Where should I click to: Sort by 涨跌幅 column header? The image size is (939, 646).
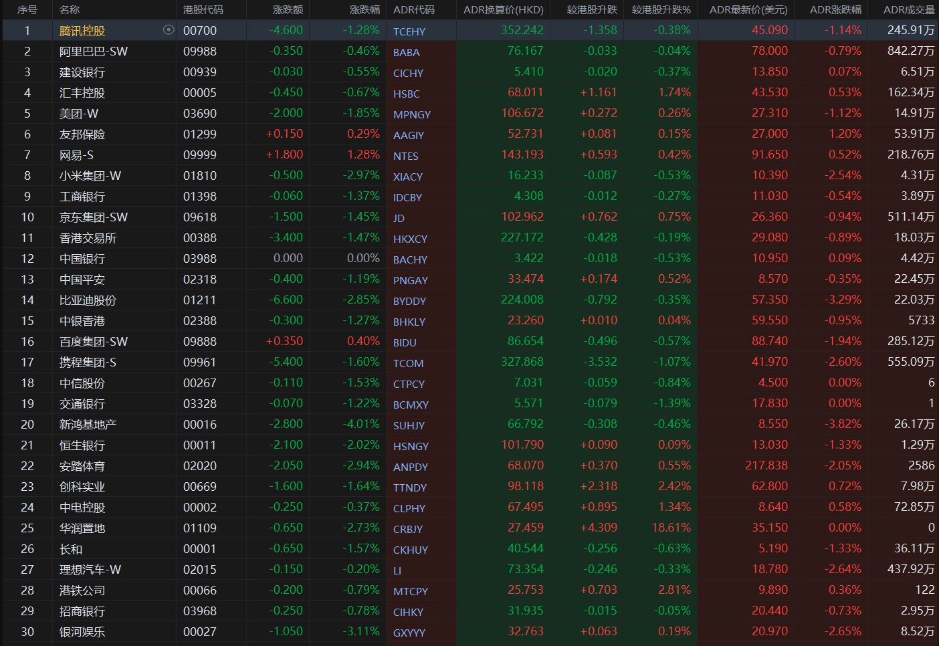coord(364,10)
